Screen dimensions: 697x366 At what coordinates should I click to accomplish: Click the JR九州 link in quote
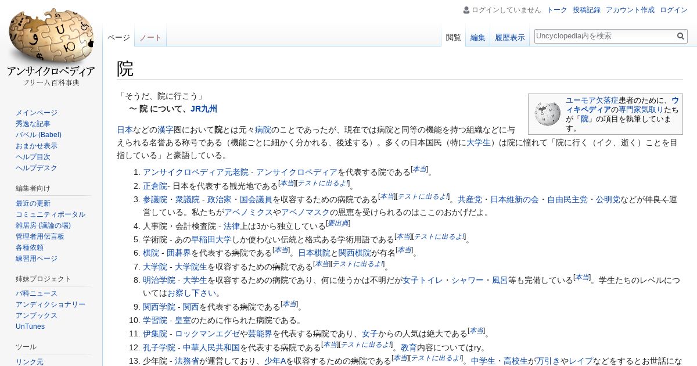pyautogui.click(x=204, y=109)
